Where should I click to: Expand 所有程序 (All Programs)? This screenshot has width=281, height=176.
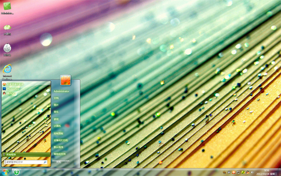pyautogui.click(x=26, y=154)
